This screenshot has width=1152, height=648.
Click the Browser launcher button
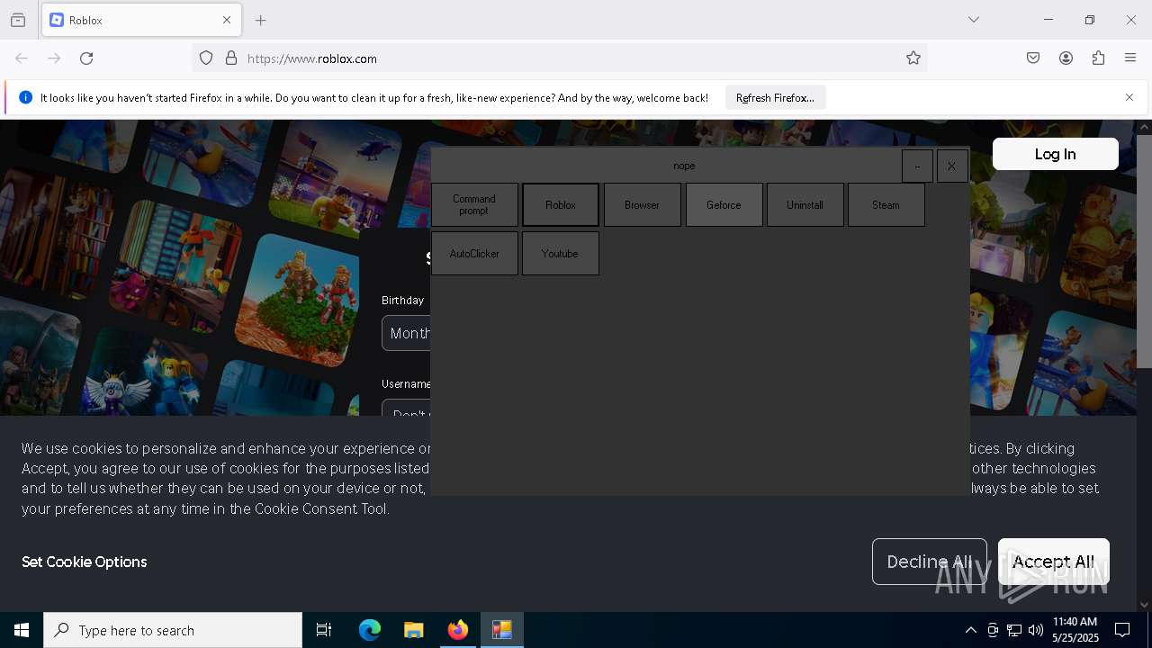pos(642,205)
